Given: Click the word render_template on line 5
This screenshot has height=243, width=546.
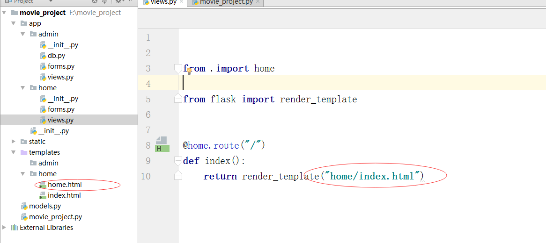Looking at the screenshot, I should click(x=318, y=100).
